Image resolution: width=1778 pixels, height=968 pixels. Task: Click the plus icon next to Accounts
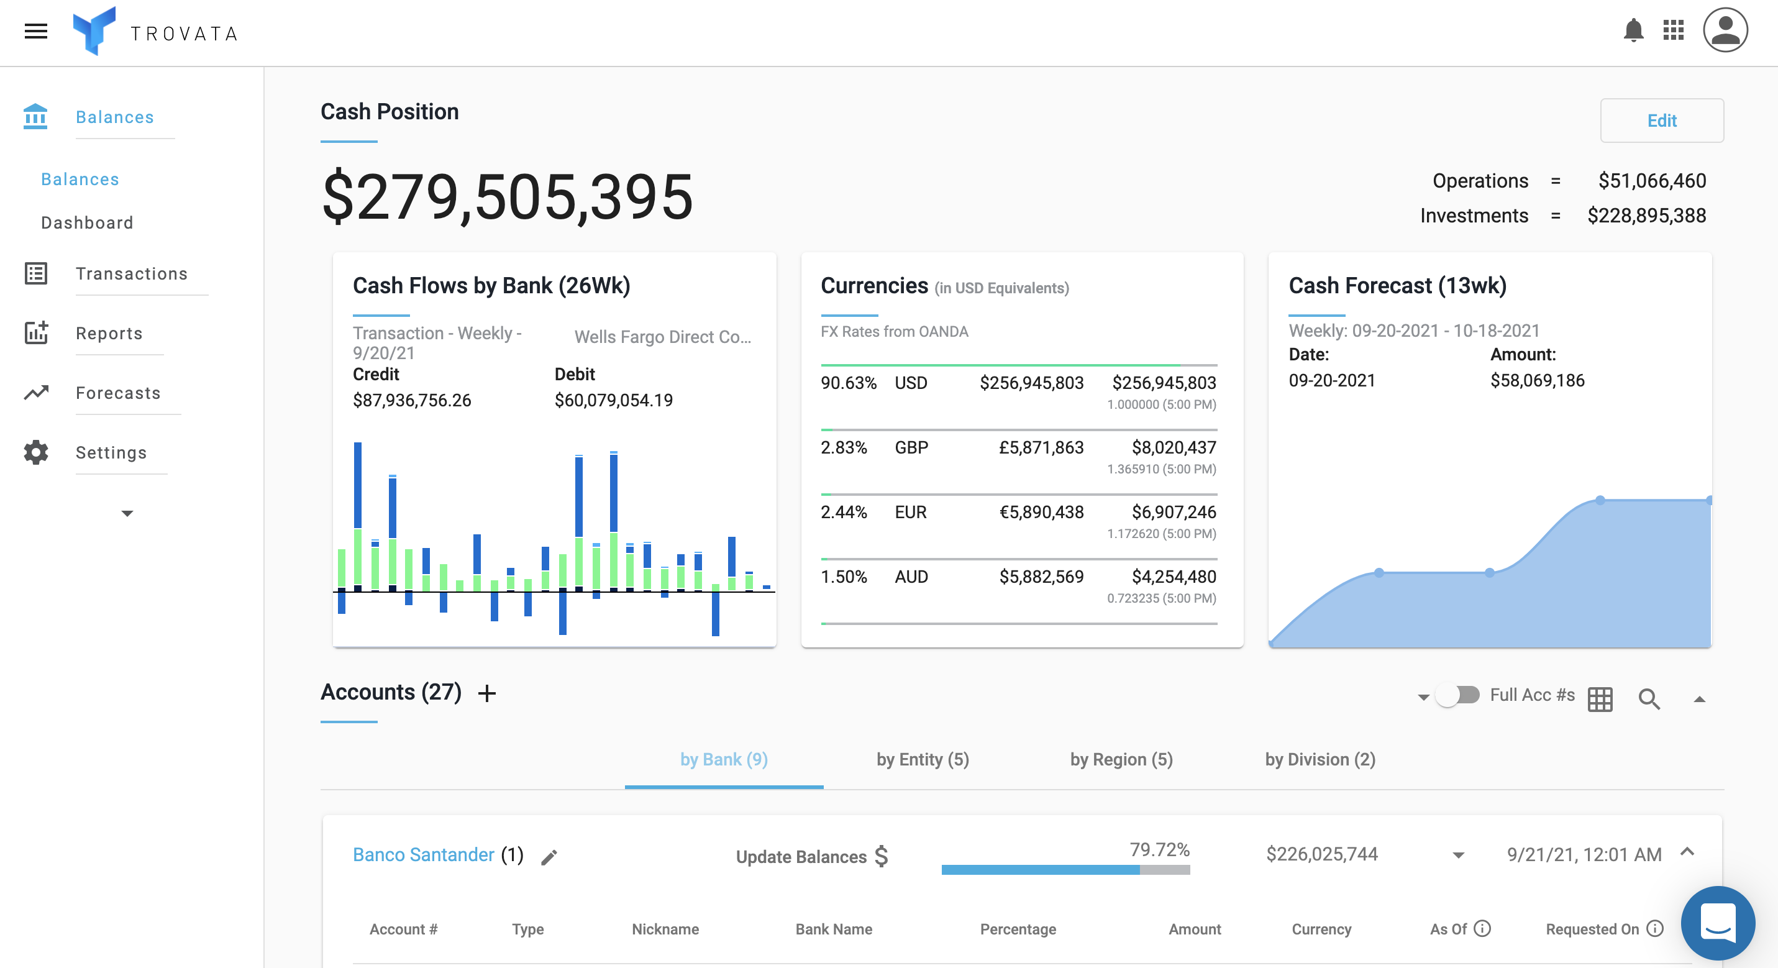[487, 693]
